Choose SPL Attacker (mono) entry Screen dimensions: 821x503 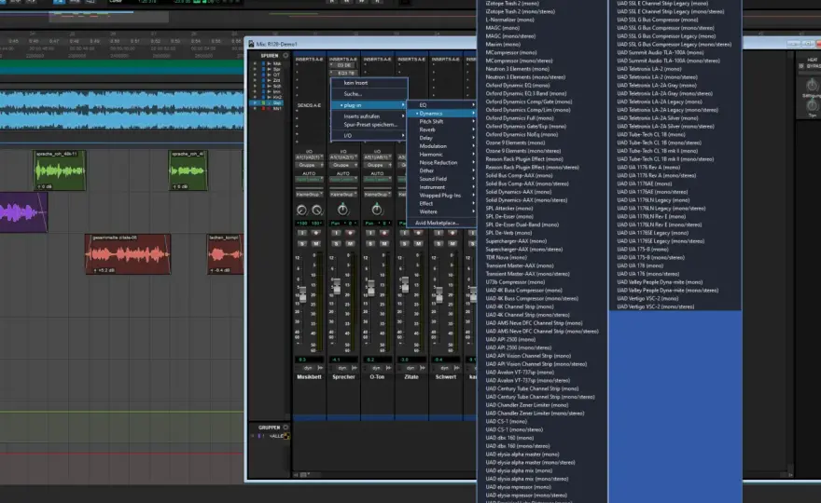[x=509, y=208]
